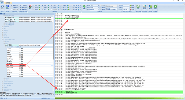Collapse the HCPU 配置文件 tree node
The height and width of the screenshot is (100, 185).
click(4, 16)
